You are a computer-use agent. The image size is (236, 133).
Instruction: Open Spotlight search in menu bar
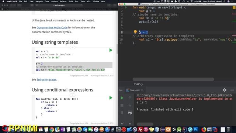coord(225,1)
